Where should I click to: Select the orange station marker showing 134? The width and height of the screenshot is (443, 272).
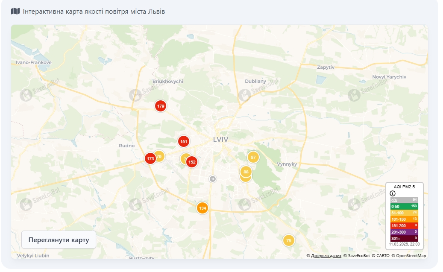pos(202,208)
